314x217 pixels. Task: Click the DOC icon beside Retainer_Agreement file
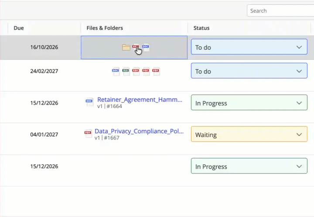(x=89, y=102)
